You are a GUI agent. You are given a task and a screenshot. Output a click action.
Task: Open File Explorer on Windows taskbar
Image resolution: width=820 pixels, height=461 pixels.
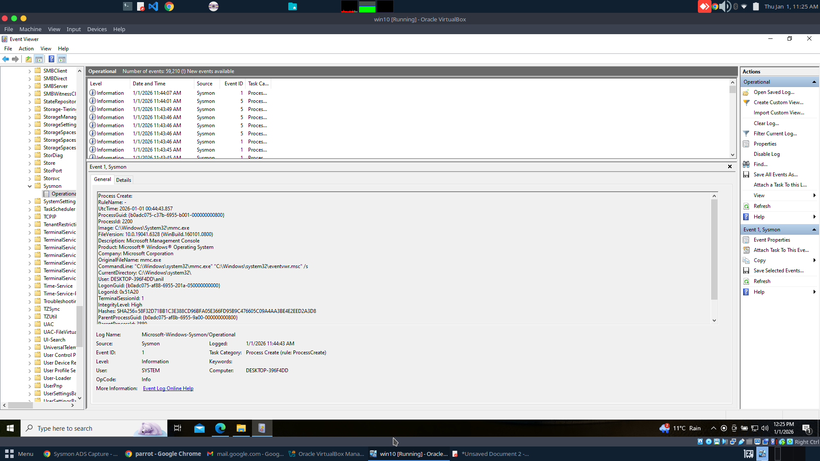click(x=241, y=428)
